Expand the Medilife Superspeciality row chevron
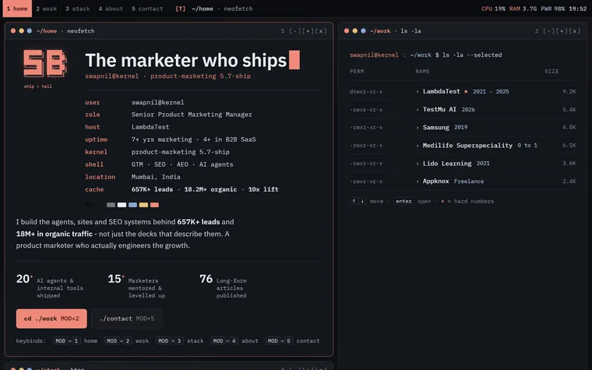Image resolution: width=592 pixels, height=370 pixels. [418, 146]
